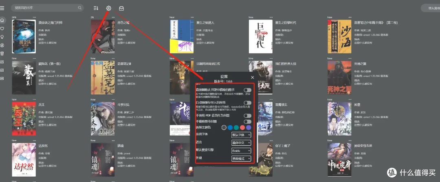440x182 pixels.
Task: Open trash bin icon in sidebar
Action: click(x=2, y=53)
